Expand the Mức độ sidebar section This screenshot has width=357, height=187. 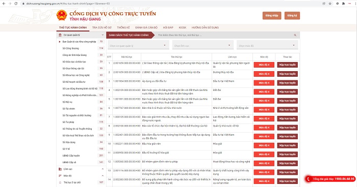81,176
